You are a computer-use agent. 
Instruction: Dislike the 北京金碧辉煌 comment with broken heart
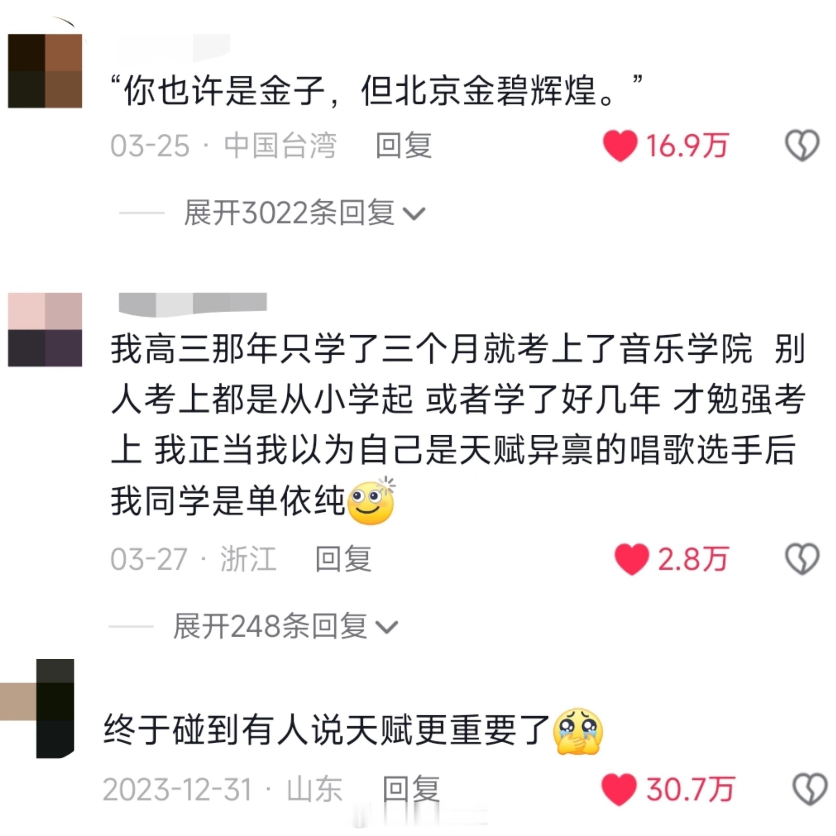tap(802, 146)
